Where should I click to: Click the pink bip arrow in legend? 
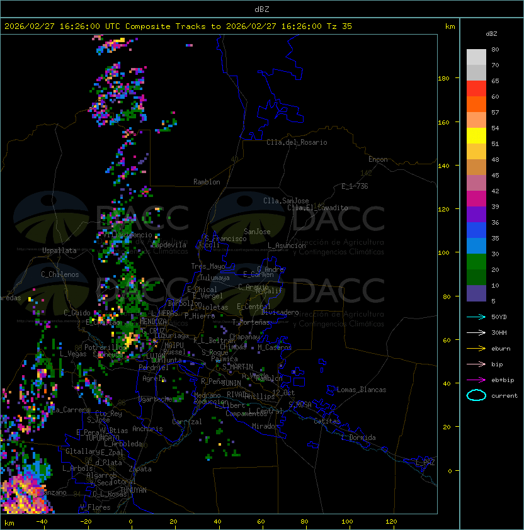[x=476, y=364]
